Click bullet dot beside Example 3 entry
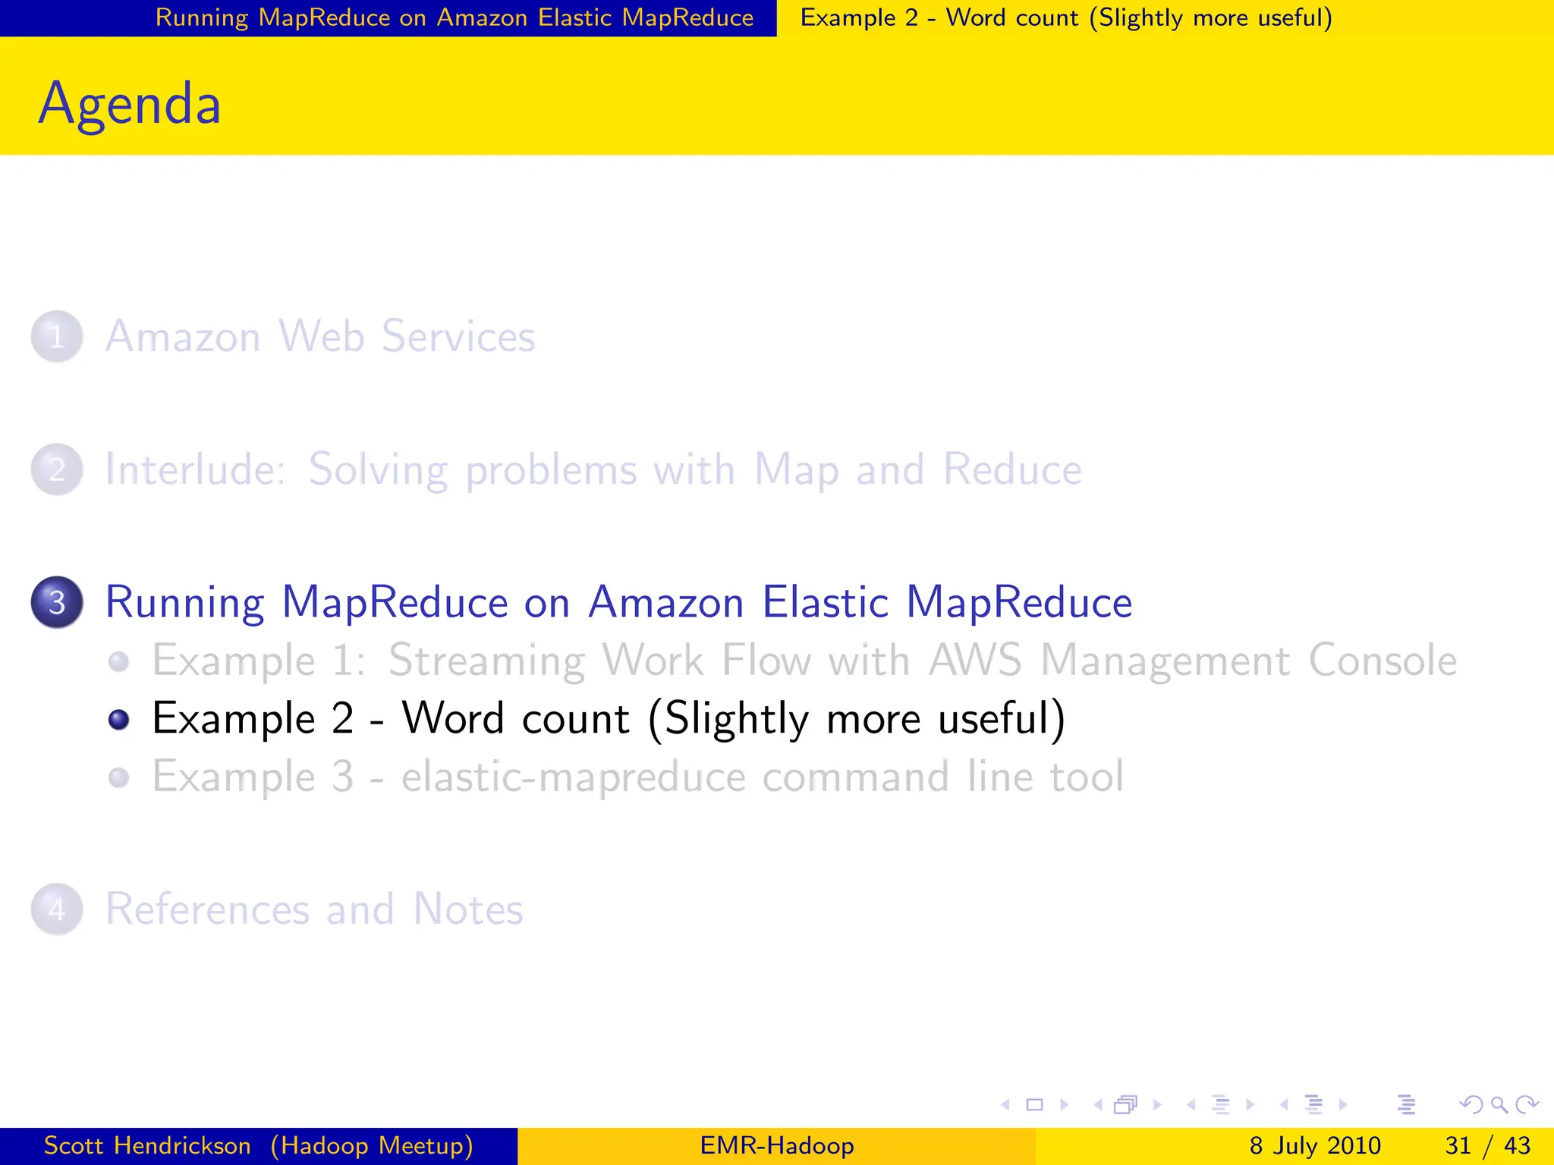Screen dimensions: 1554x1165 118,777
